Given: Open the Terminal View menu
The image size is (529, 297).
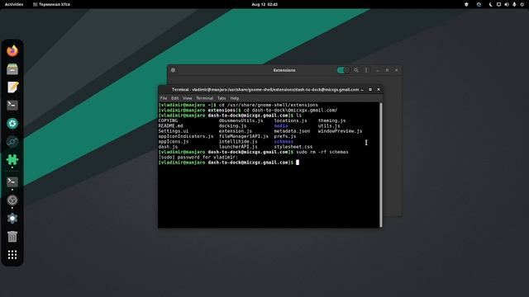Looking at the screenshot, I should (x=188, y=98).
